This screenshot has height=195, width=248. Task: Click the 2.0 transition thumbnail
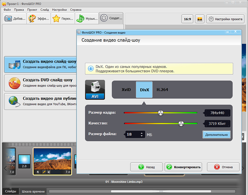point(24,162)
